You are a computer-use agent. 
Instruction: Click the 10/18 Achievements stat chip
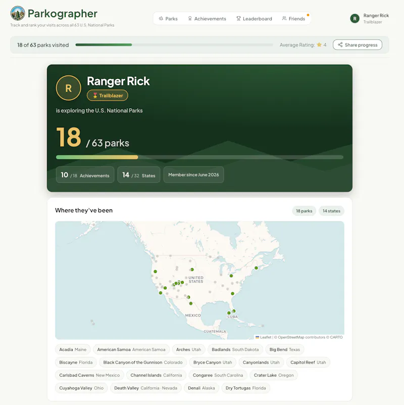point(85,175)
